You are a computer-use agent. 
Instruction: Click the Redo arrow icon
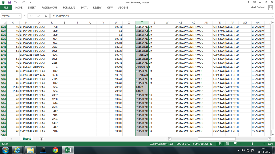click(23, 2)
